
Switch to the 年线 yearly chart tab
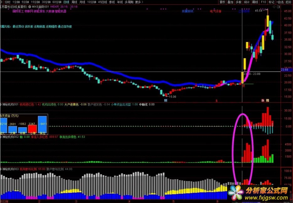(120, 2)
